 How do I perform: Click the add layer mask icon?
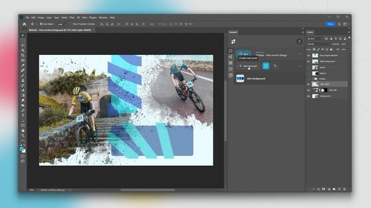click(323, 189)
